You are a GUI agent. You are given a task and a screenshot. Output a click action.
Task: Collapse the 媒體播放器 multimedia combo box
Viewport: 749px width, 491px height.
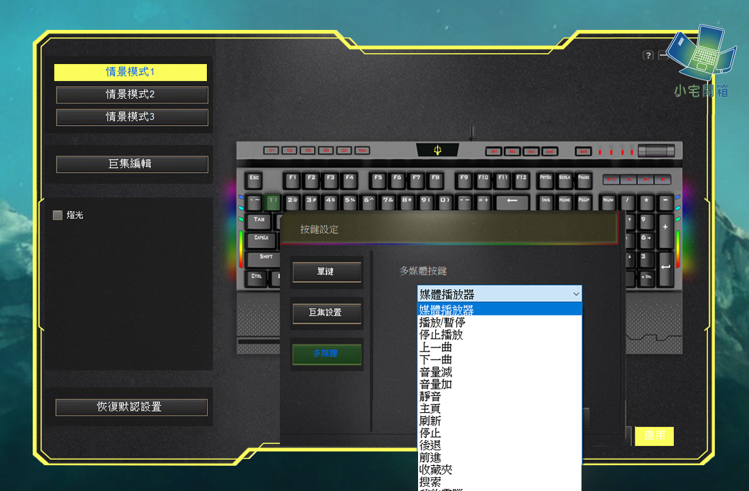[x=499, y=294]
